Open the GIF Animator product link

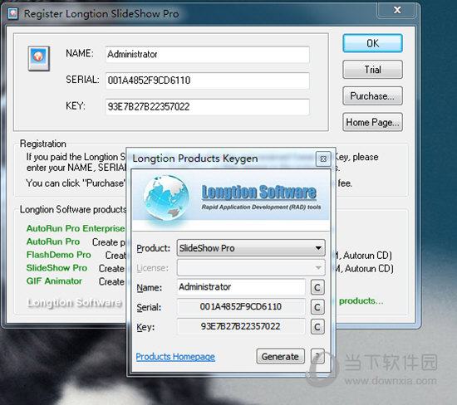point(54,281)
